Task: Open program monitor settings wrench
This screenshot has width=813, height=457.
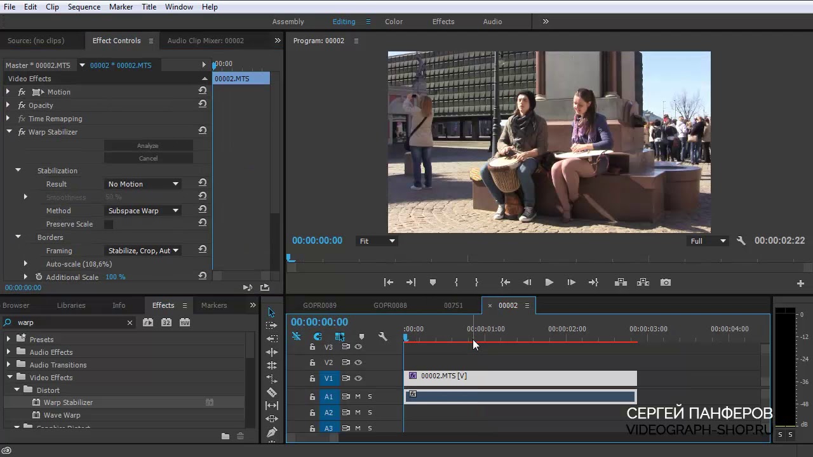Action: coord(741,241)
